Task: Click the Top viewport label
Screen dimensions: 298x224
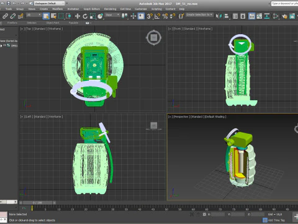Action: click(29, 29)
